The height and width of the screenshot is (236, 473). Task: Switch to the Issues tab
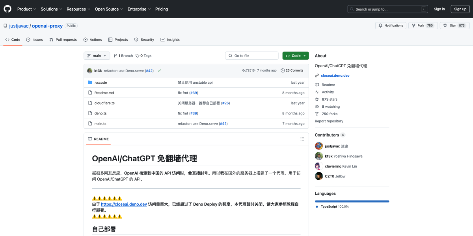[x=34, y=39]
